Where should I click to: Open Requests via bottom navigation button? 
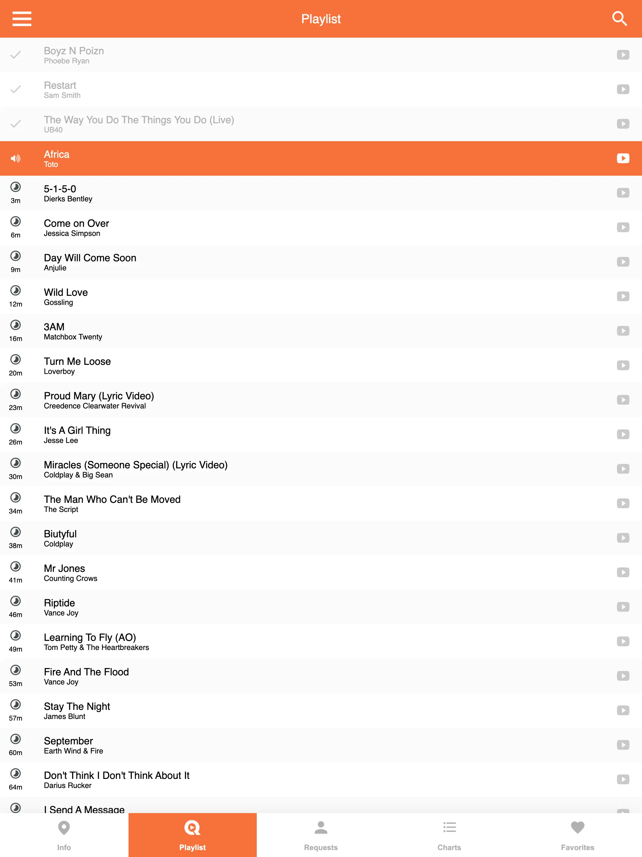click(x=321, y=835)
